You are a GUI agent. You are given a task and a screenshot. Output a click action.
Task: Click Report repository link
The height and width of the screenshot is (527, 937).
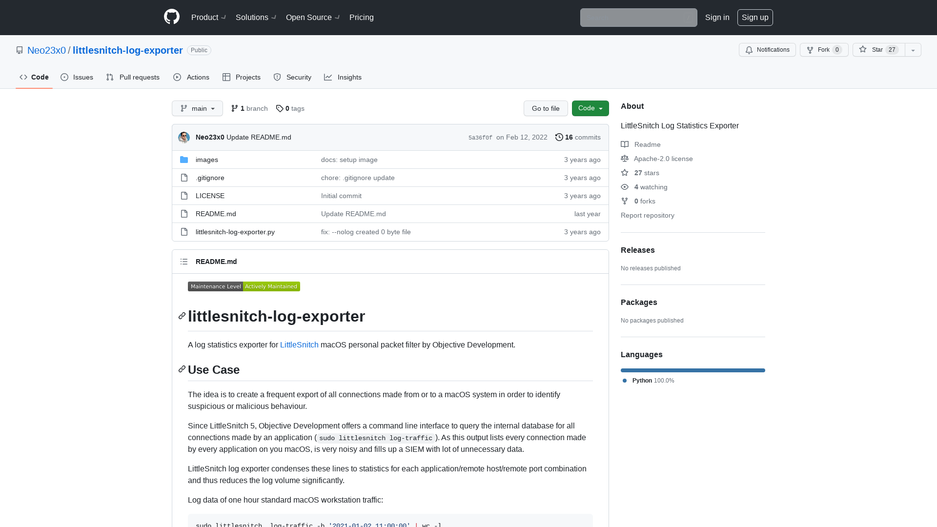pos(648,215)
